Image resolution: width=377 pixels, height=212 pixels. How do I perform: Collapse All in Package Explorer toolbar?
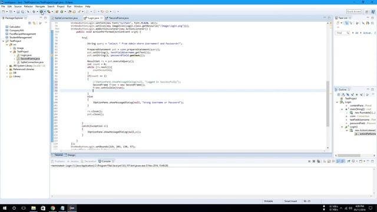pos(29,23)
